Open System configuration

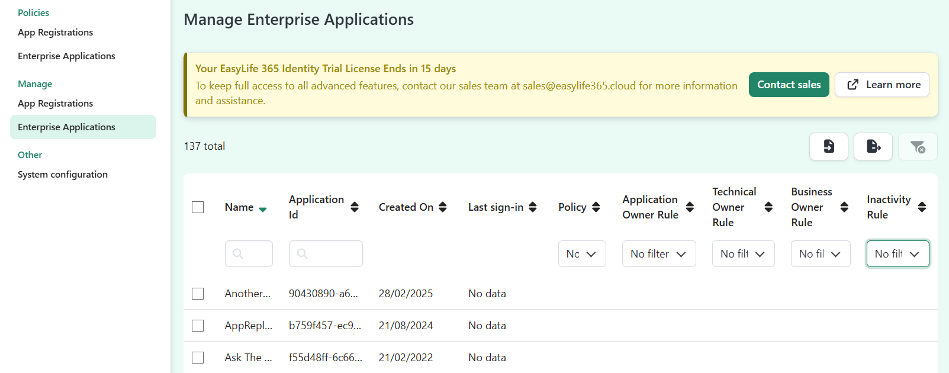tap(63, 175)
